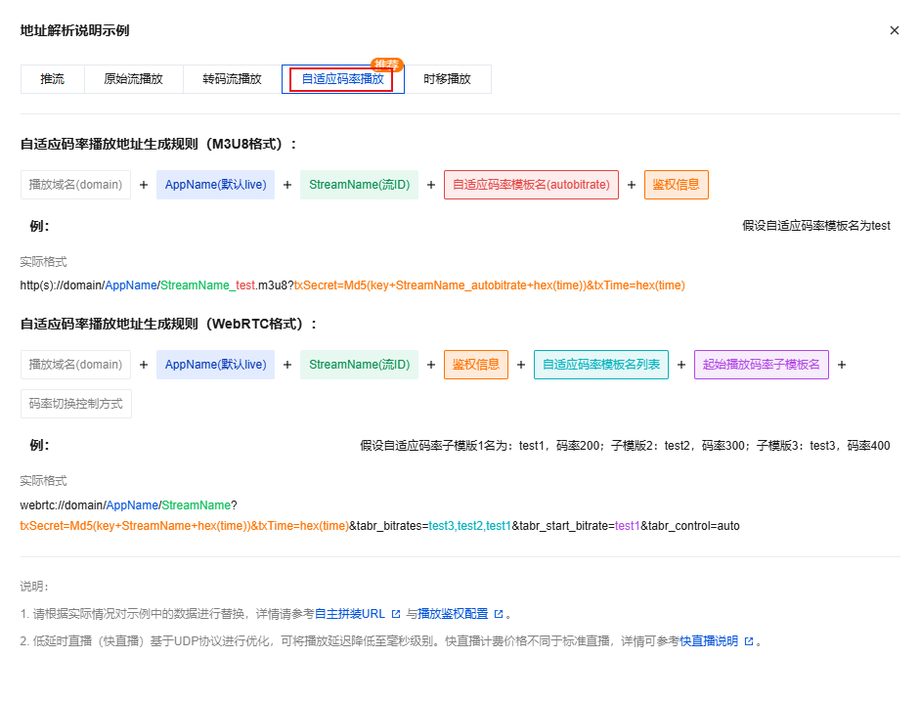This screenshot has height=701, width=921.
Task: Click 播放域名(domain) box in M3U8 rule
Action: point(75,185)
